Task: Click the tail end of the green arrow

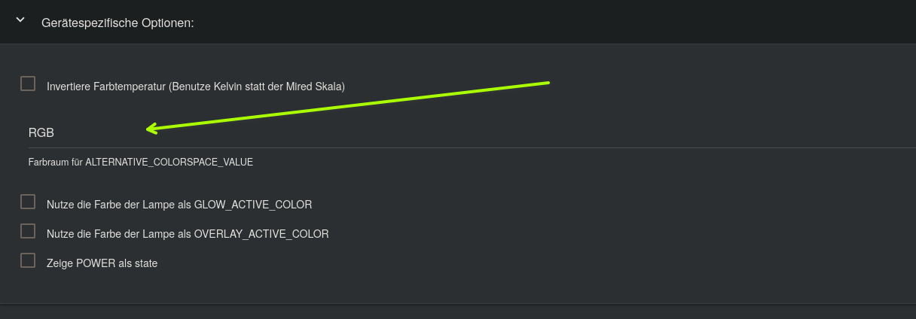Action: click(x=548, y=81)
